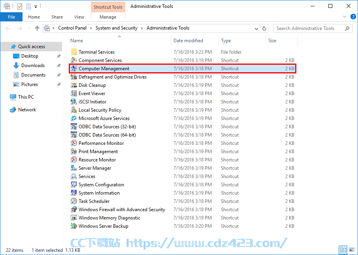Click the search magnifier icon
358x255 pixels.
pos(347,28)
